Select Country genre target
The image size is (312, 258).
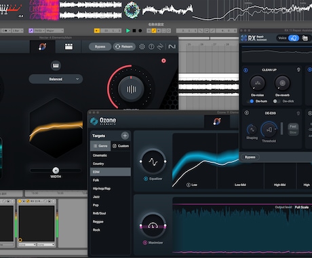coord(111,164)
